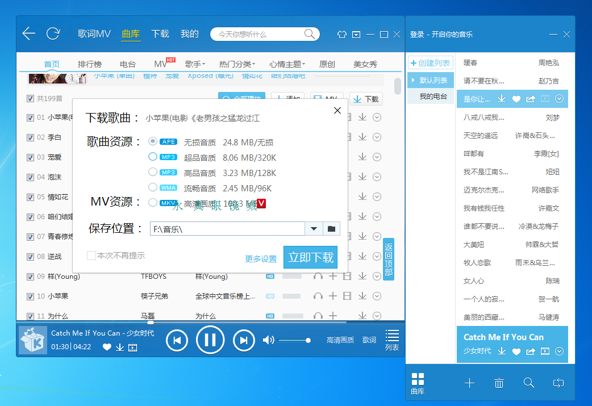Open more options for song 01 小苹果
Screen dimensions: 592x406
click(x=377, y=118)
